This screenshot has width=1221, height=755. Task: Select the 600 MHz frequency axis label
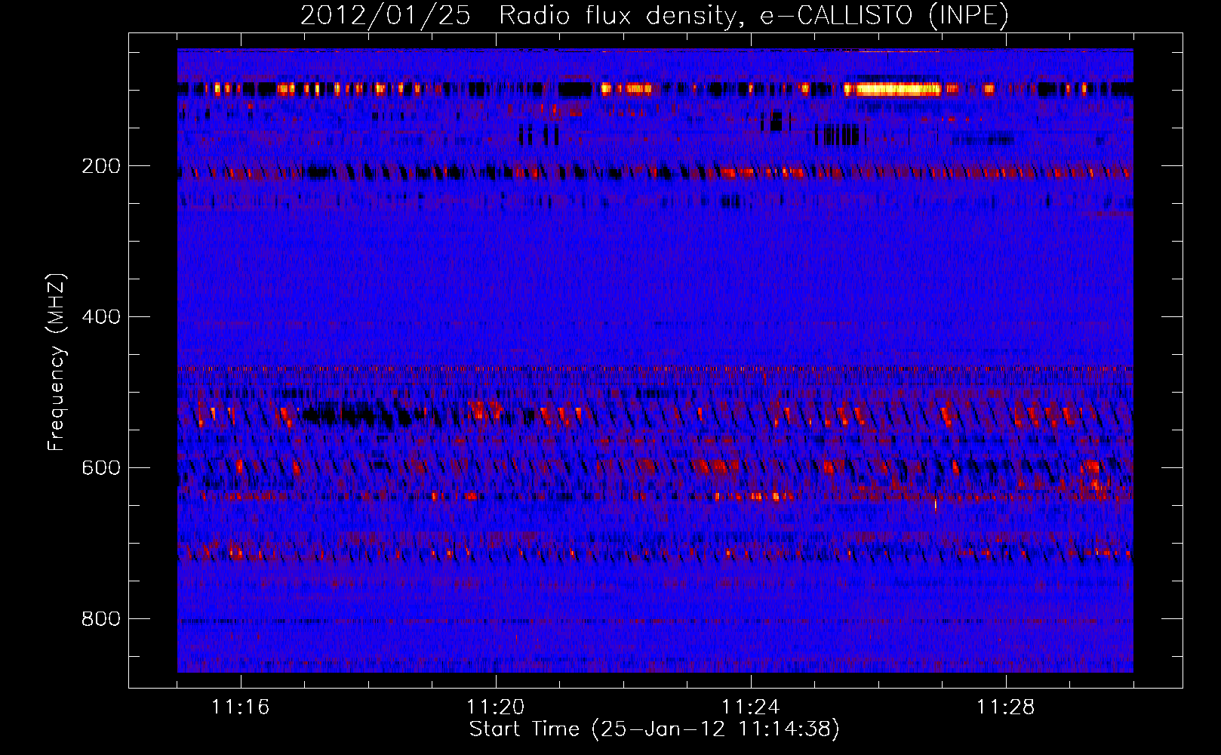pos(101,468)
